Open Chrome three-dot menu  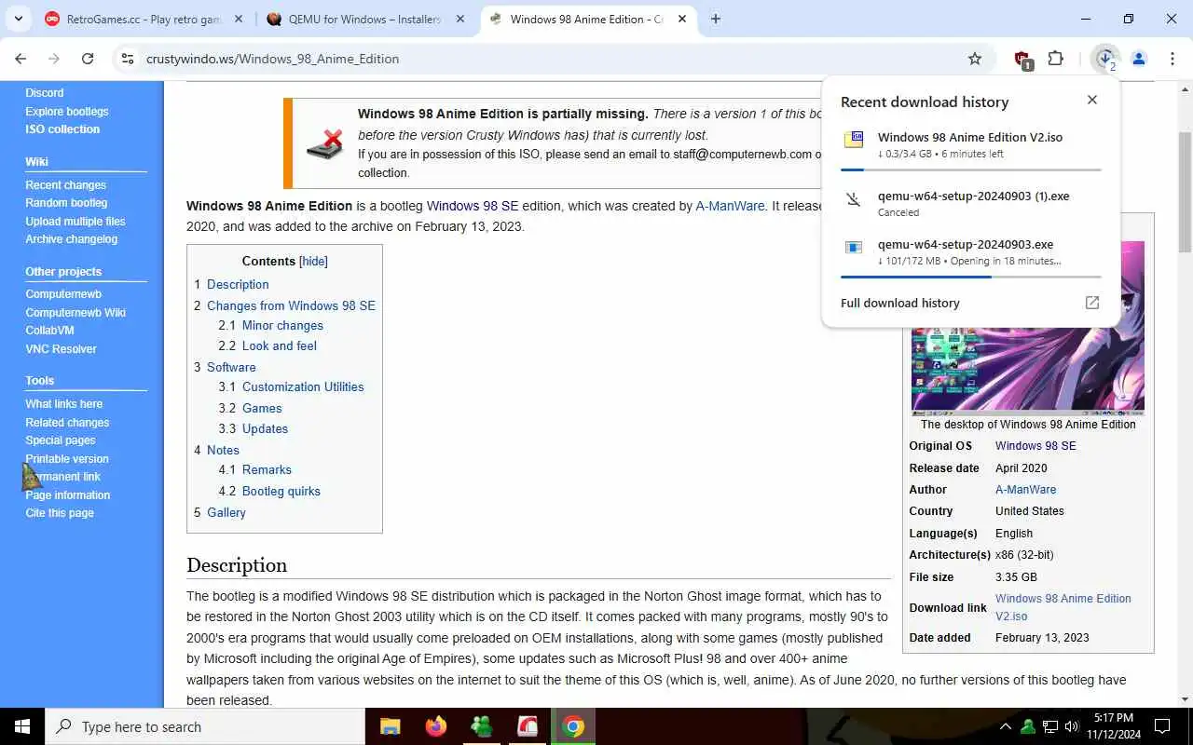pyautogui.click(x=1172, y=59)
